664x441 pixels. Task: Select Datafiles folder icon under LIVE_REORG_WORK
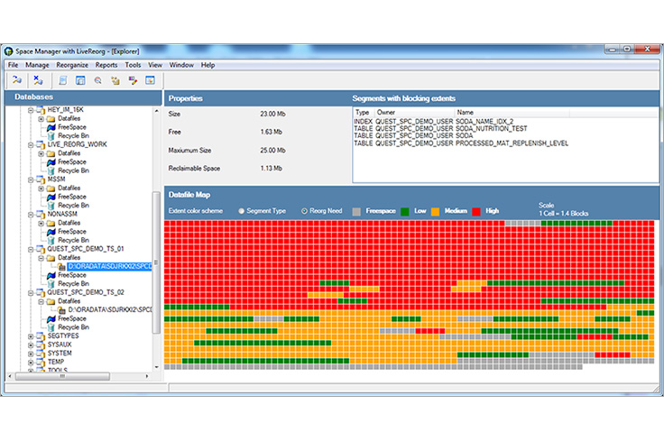51,153
